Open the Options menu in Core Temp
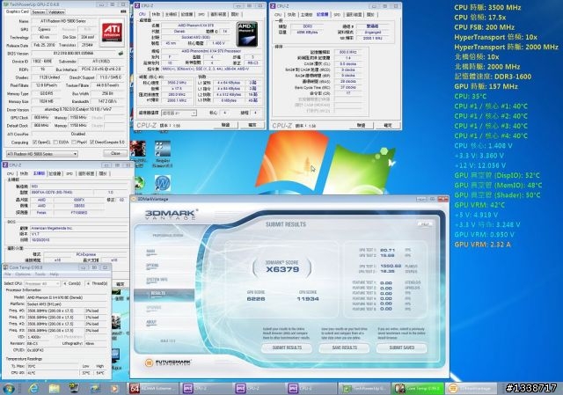563x395 pixels. [23, 274]
